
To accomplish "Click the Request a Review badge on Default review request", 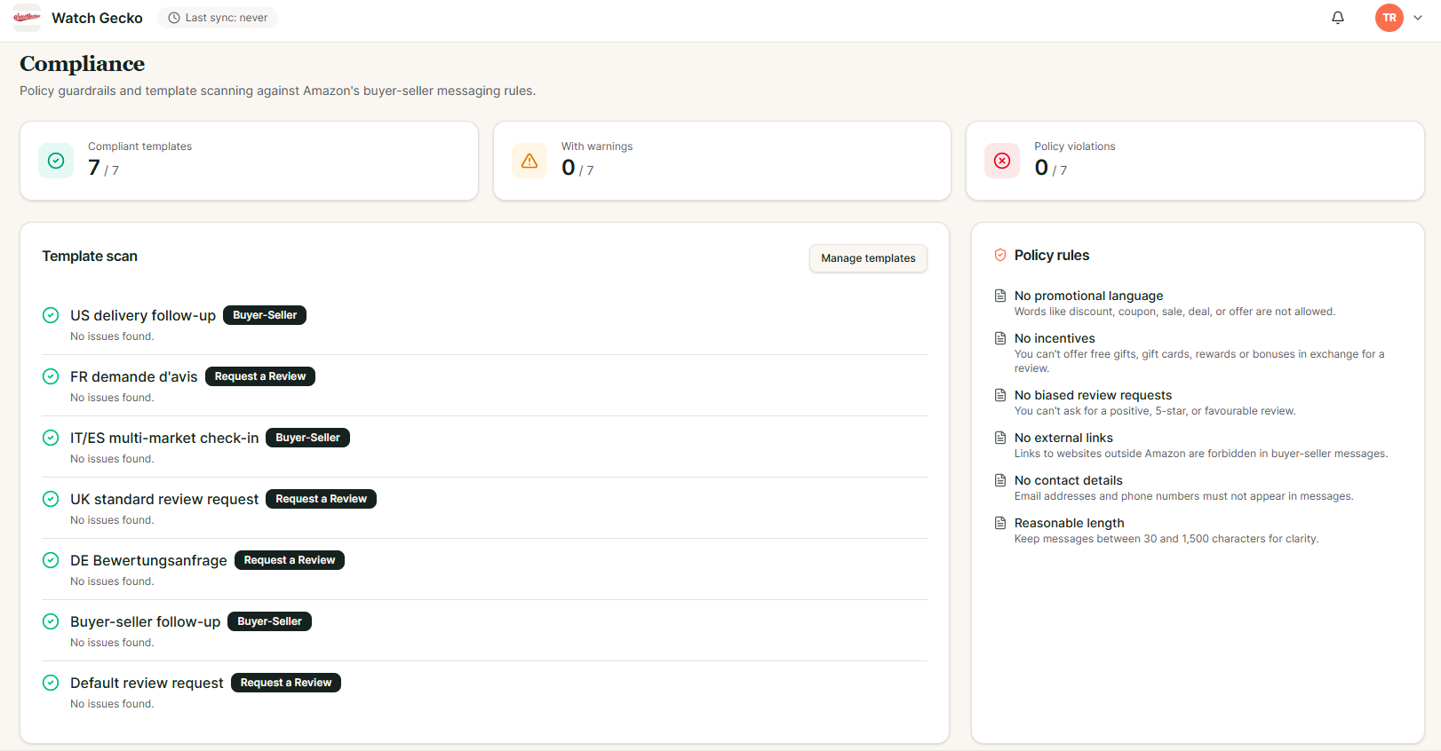I will [286, 683].
